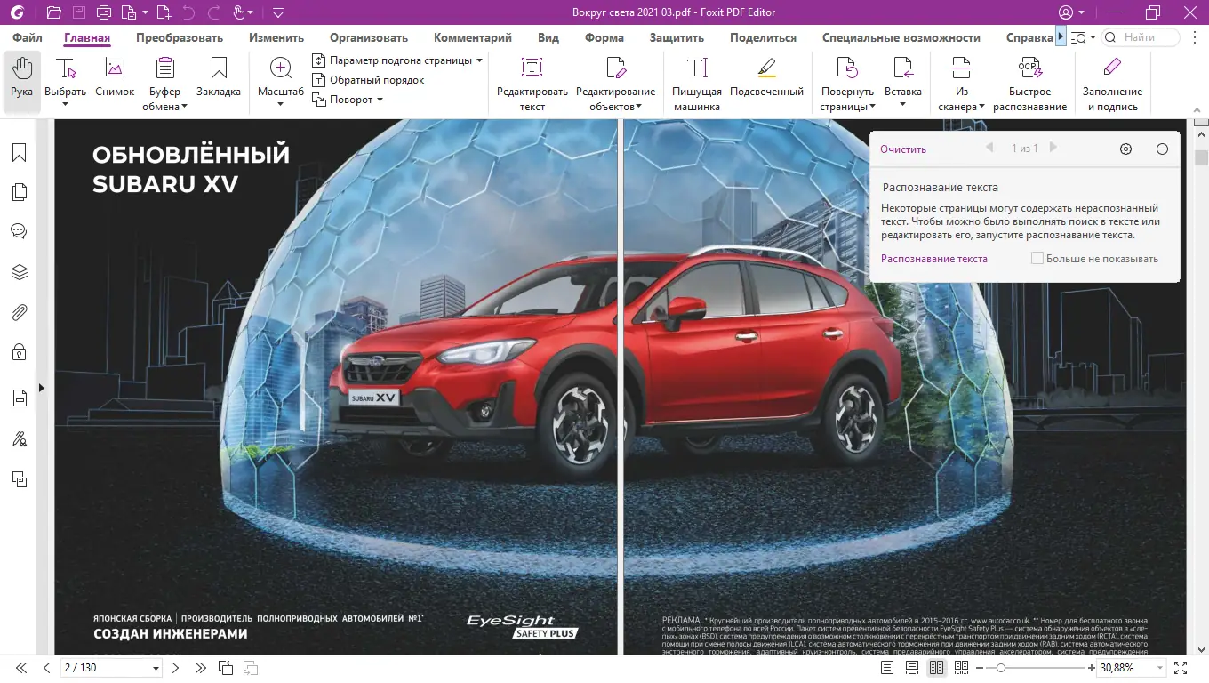Click the Распознавание текста link
Screen dimensions: 1209x683
click(x=934, y=259)
